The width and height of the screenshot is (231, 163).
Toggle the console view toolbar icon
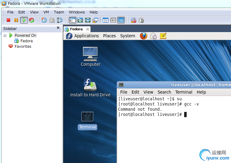121,20
